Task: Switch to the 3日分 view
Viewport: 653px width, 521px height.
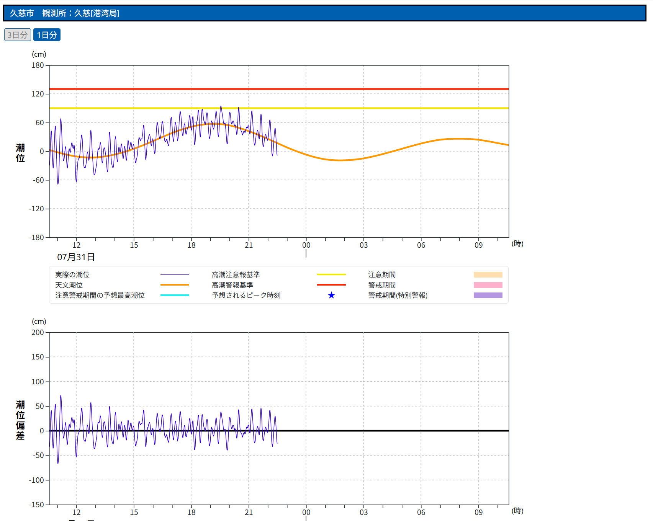Action: (x=18, y=35)
